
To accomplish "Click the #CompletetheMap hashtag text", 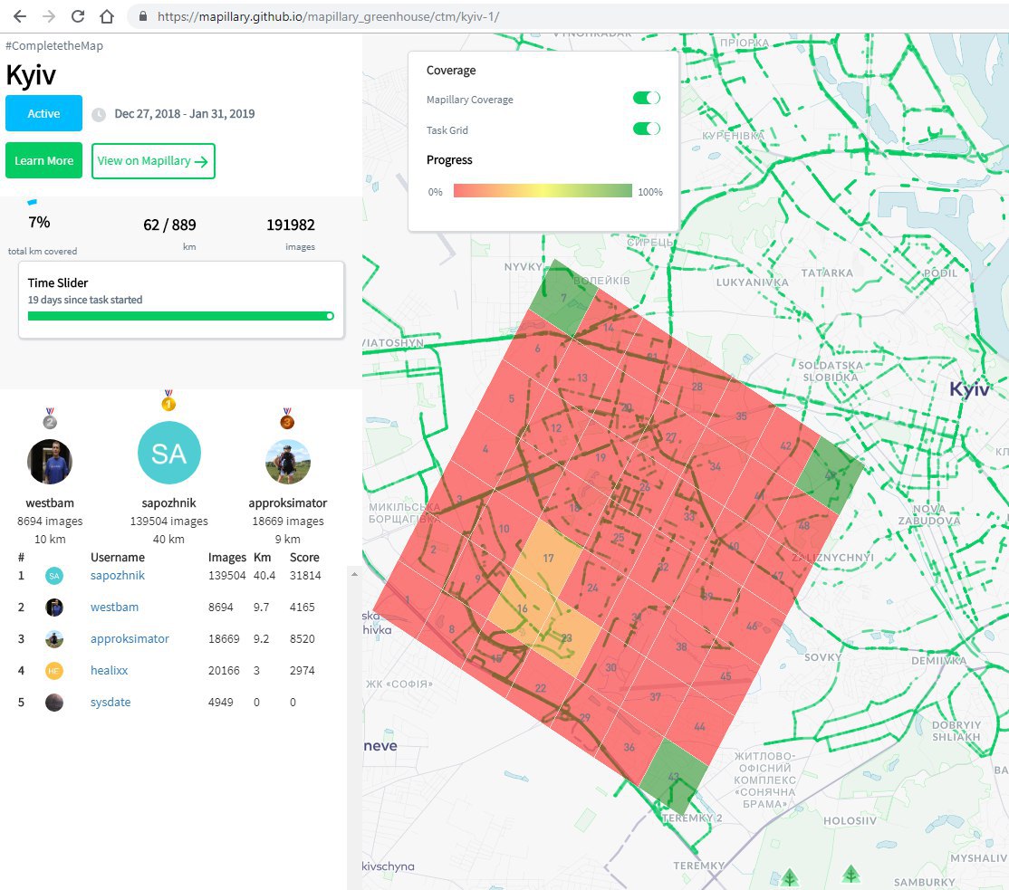I will pos(54,45).
